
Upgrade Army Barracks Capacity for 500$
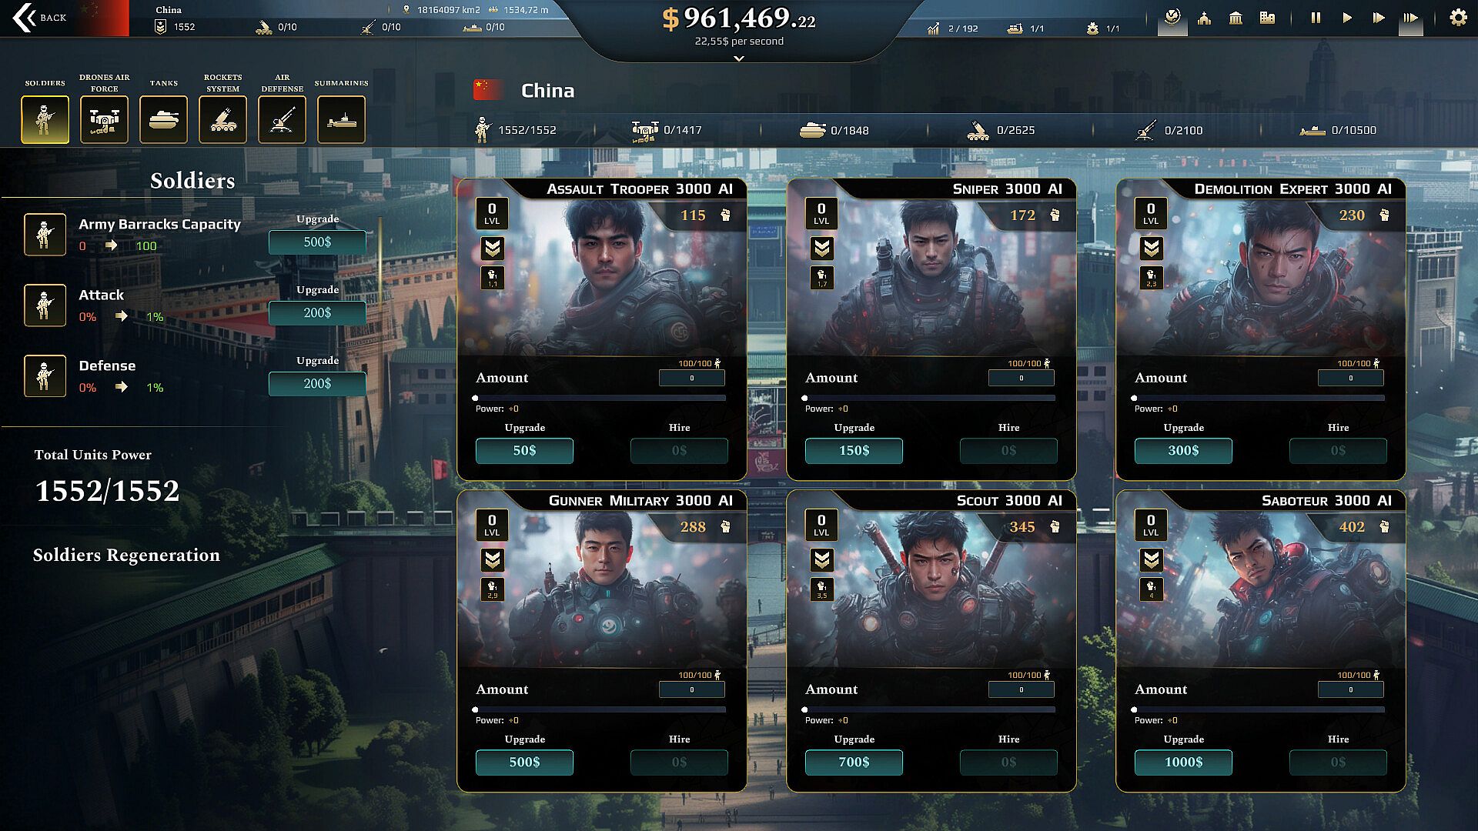(x=317, y=242)
